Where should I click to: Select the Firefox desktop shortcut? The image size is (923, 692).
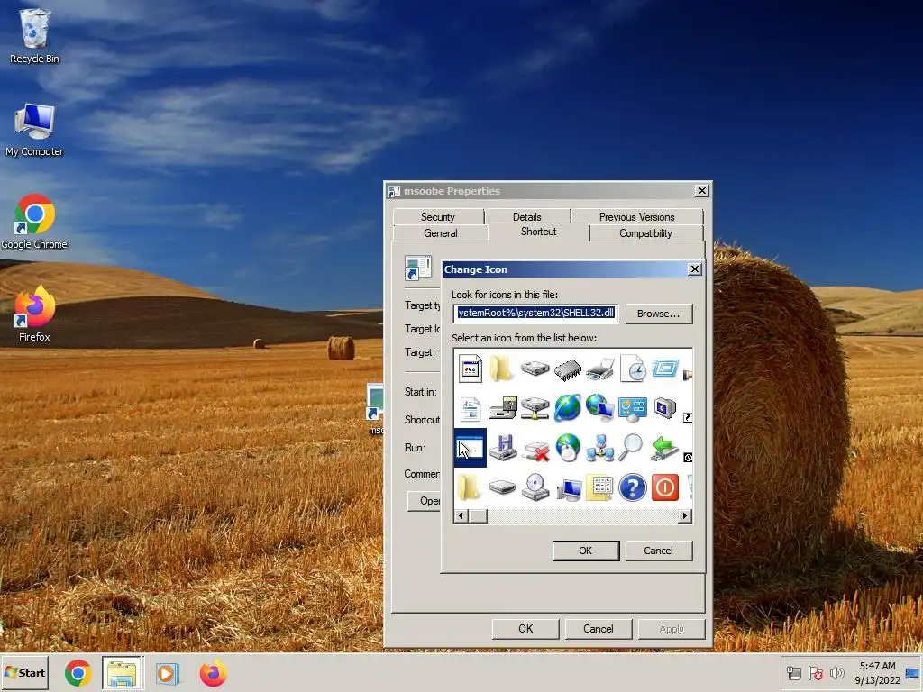[34, 314]
